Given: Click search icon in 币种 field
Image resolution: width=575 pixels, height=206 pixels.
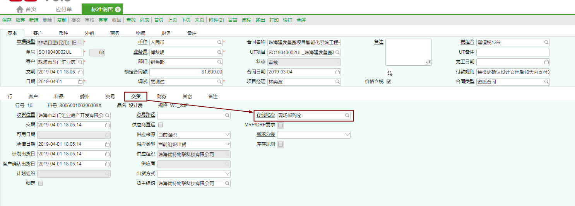Looking at the screenshot, I should click(219, 43).
